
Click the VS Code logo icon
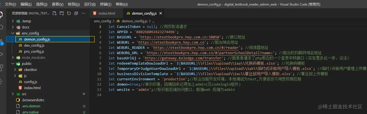click(1, 4)
